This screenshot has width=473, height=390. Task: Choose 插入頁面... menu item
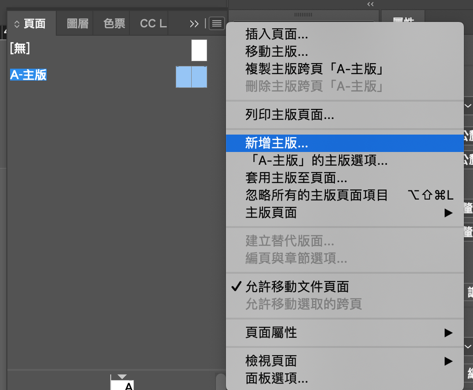point(277,34)
